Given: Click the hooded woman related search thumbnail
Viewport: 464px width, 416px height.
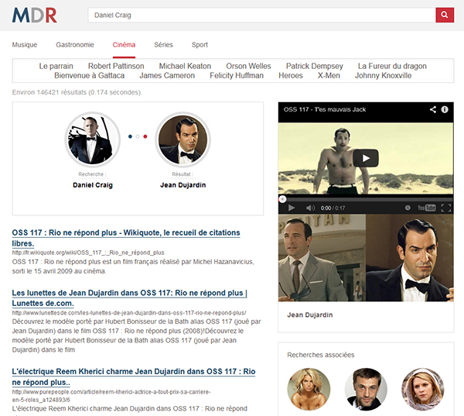Looking at the screenshot, I should point(423,390).
